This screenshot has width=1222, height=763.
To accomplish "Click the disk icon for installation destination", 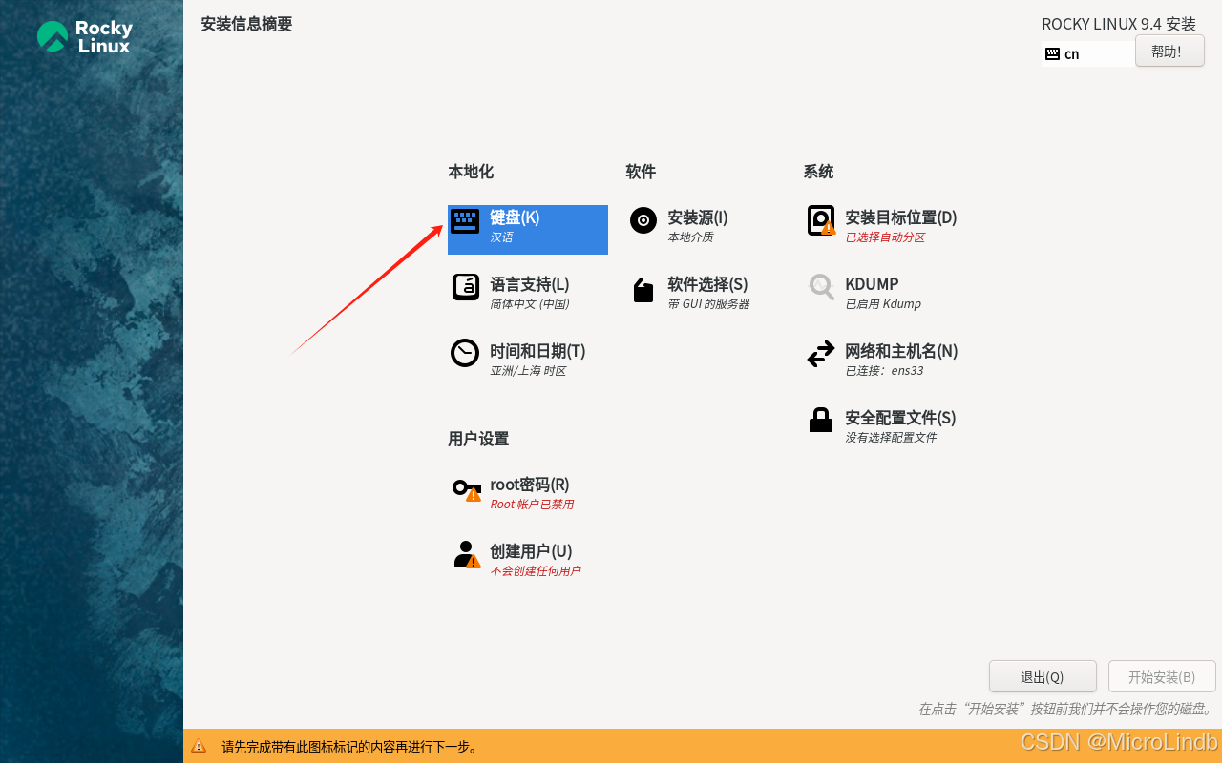I will click(821, 220).
